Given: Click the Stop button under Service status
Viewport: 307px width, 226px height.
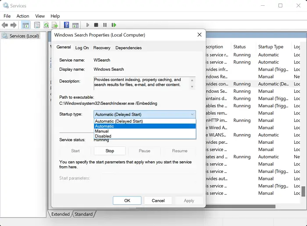Looking at the screenshot, I should [110, 151].
